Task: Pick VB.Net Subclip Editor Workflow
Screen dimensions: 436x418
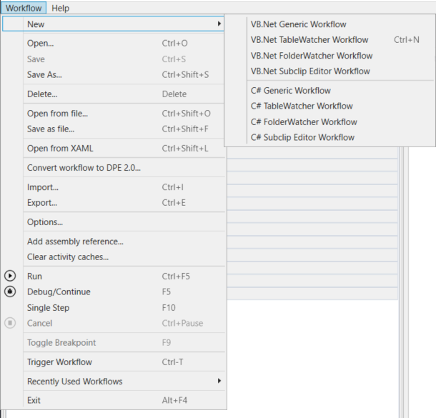Action: click(x=310, y=71)
